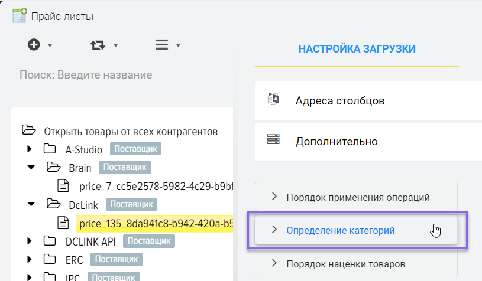482x281 pixels.
Task: Select highlighted price_135 file in DcLink
Action: pos(154,223)
